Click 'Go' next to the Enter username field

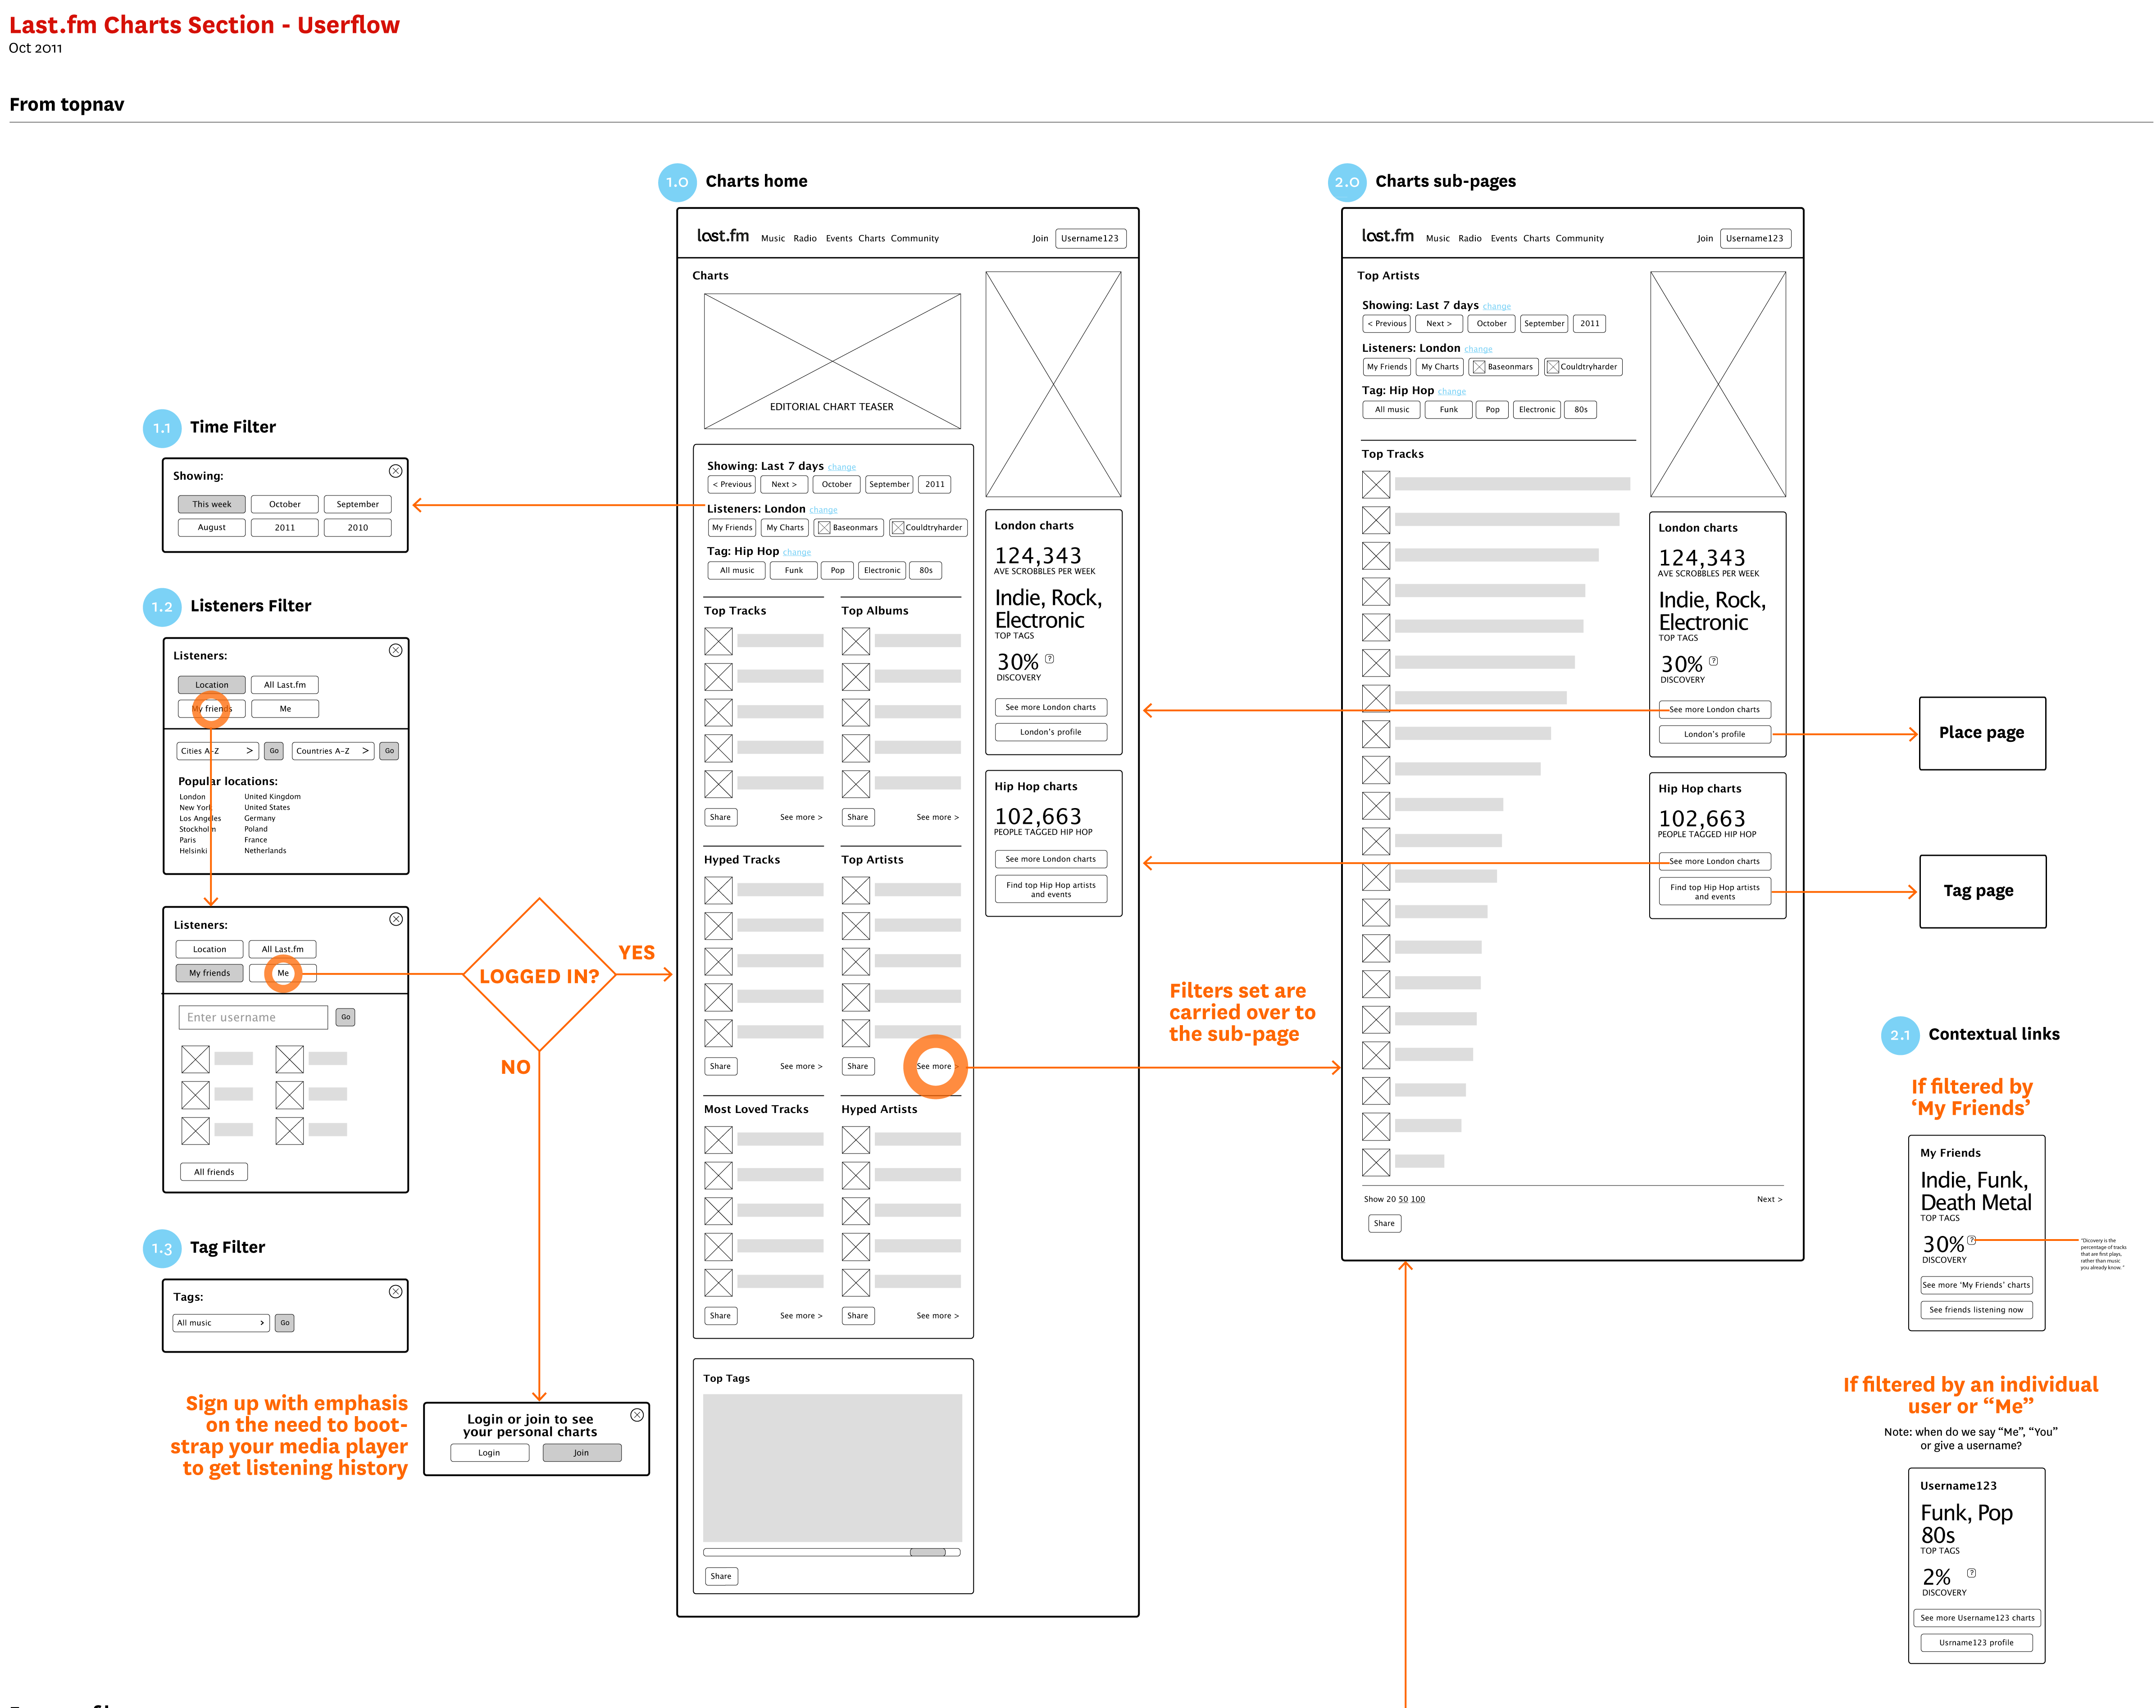(x=345, y=1017)
